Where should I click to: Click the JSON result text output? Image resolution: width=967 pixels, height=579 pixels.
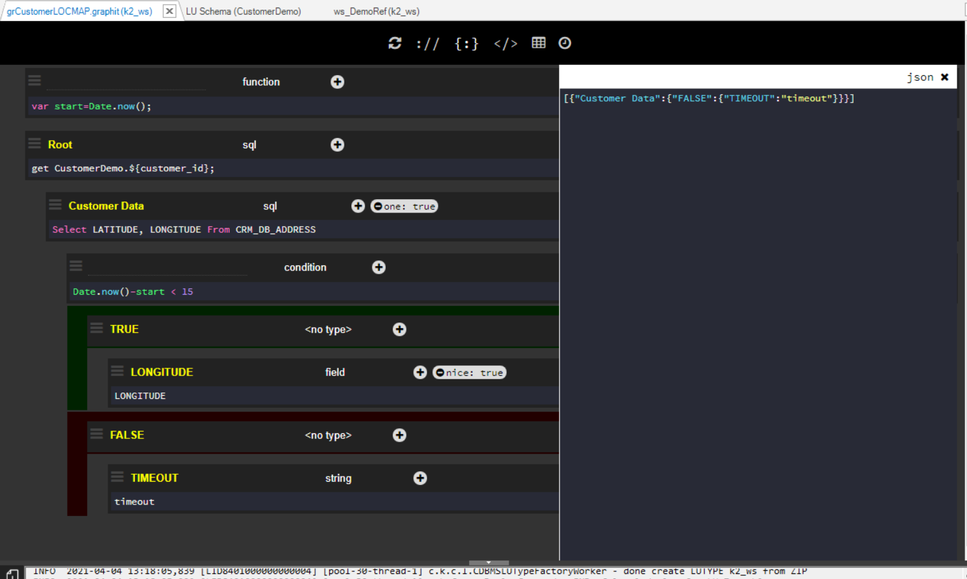pyautogui.click(x=709, y=98)
